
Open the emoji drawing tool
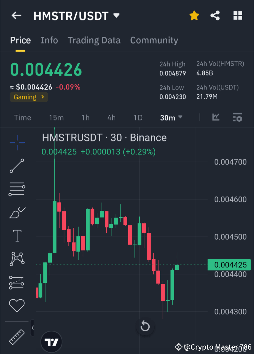(17, 305)
